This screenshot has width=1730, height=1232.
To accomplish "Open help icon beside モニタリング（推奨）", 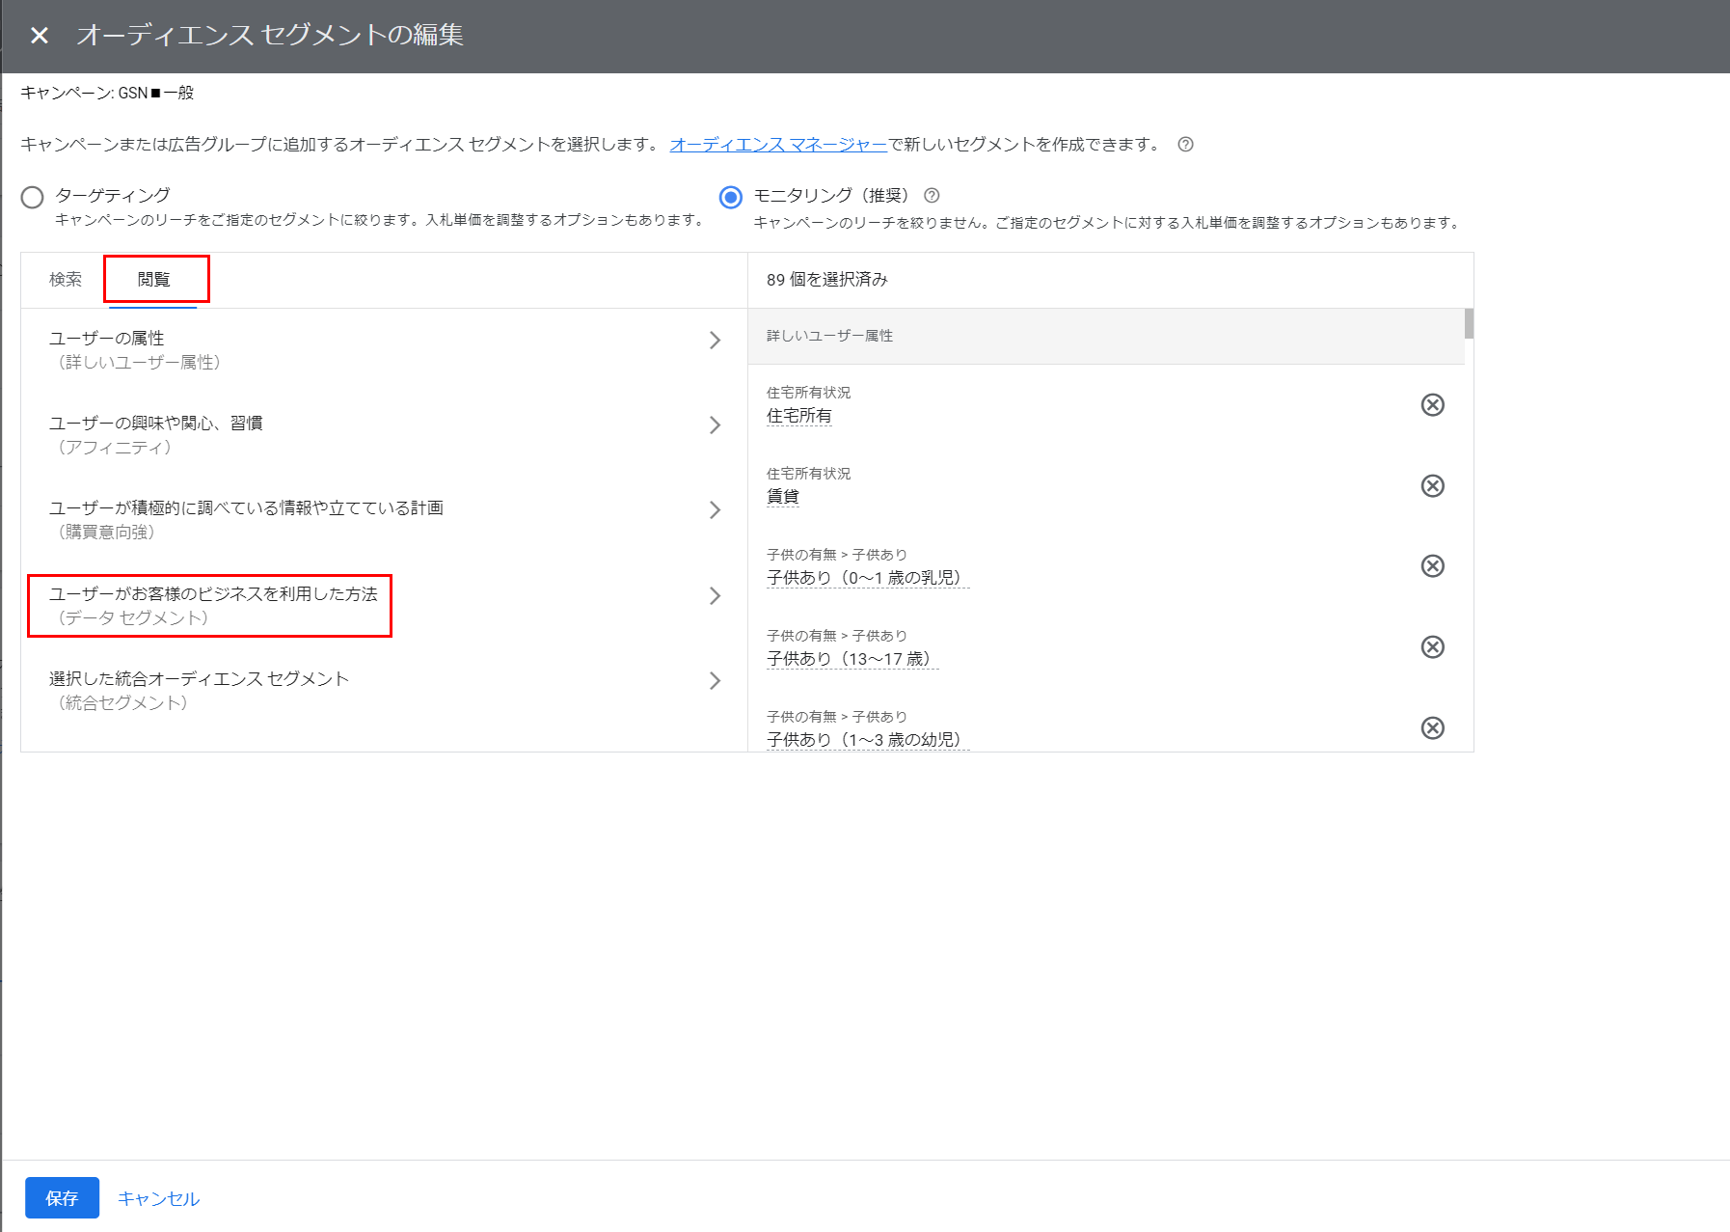I will (932, 196).
